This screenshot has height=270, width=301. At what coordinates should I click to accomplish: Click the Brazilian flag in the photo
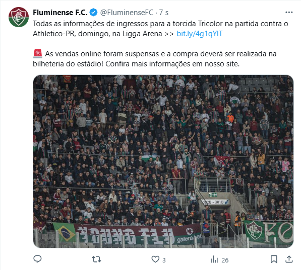click(65, 232)
